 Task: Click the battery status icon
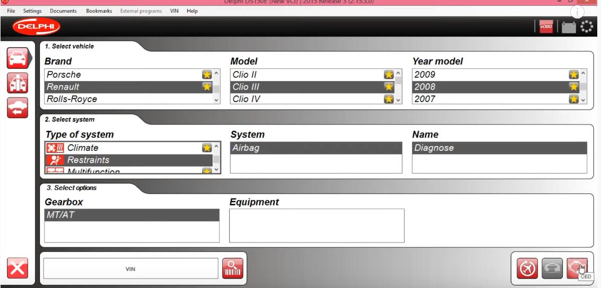(568, 27)
